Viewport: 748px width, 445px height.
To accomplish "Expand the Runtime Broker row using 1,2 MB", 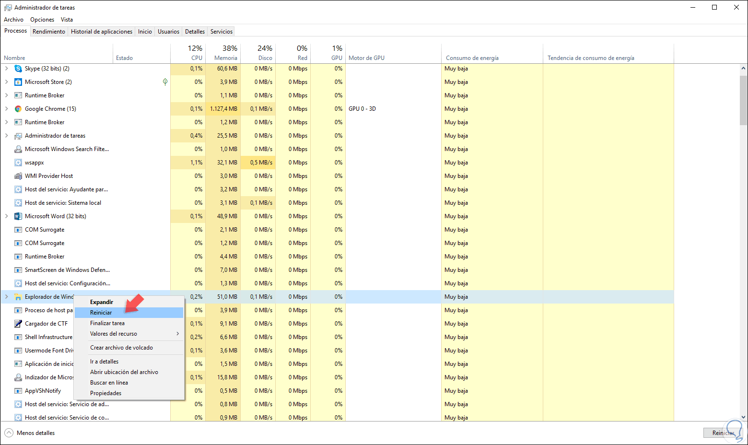I will pyautogui.click(x=7, y=122).
